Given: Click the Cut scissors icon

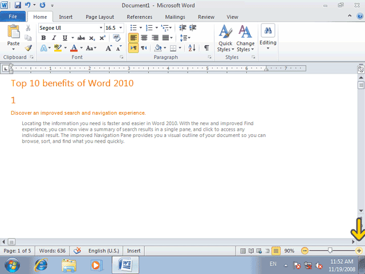Looking at the screenshot, I should coord(28,28).
